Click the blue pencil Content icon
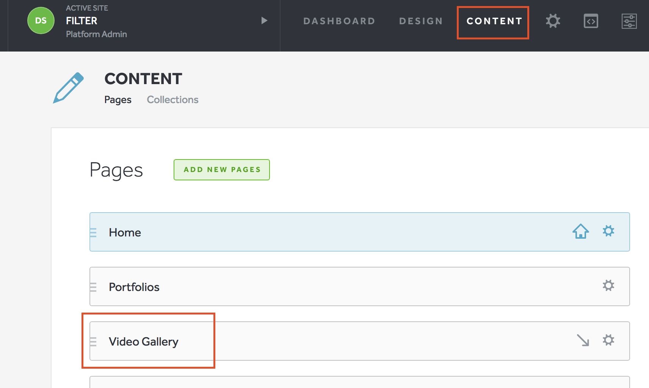This screenshot has height=388, width=649. tap(68, 88)
